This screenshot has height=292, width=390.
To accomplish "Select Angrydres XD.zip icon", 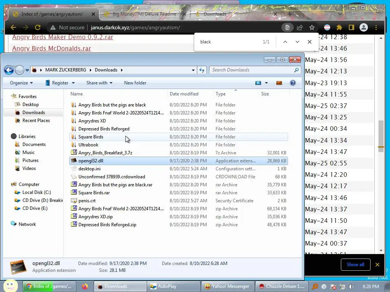I will coord(74,216).
